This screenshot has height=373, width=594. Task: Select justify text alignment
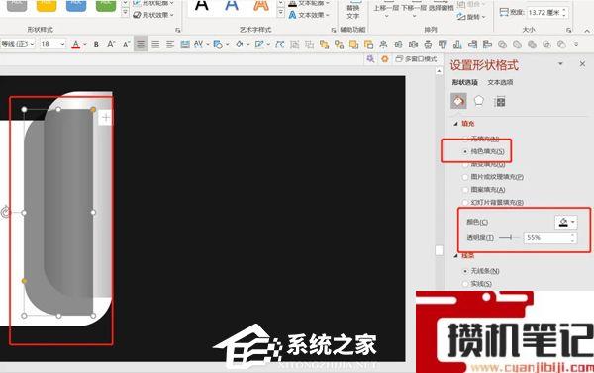(x=155, y=45)
